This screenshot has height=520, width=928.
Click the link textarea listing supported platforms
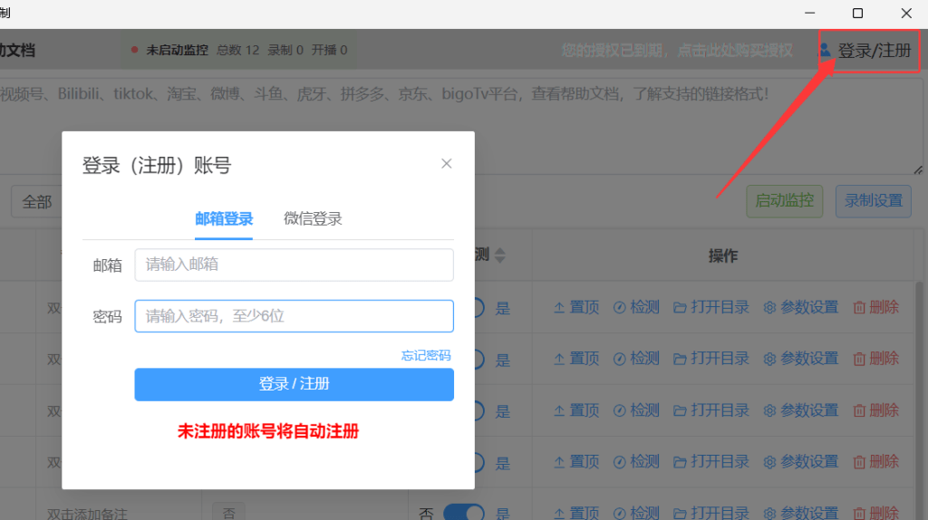(x=461, y=126)
